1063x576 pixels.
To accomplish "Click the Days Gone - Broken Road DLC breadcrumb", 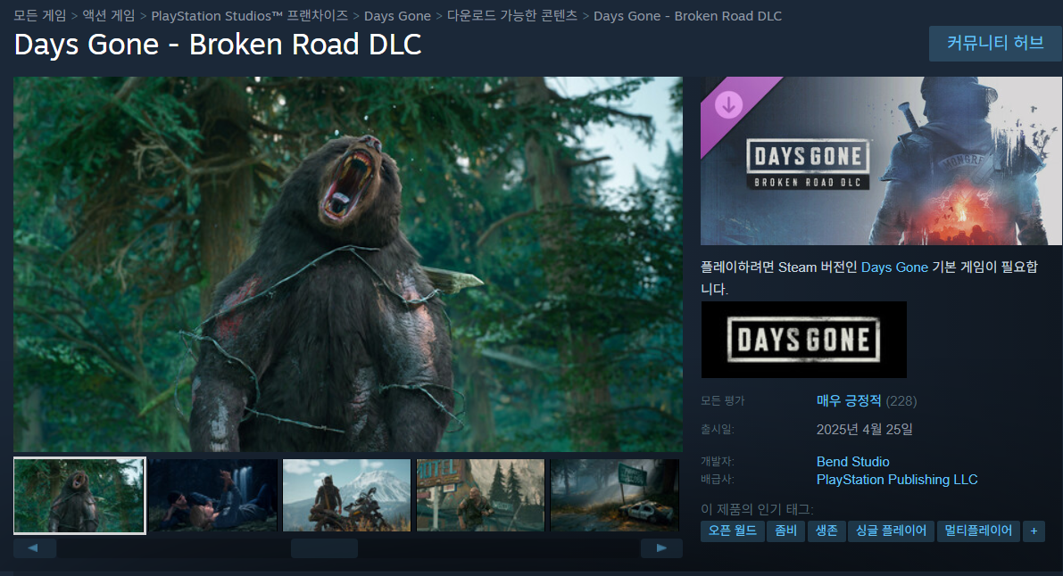I will [687, 15].
